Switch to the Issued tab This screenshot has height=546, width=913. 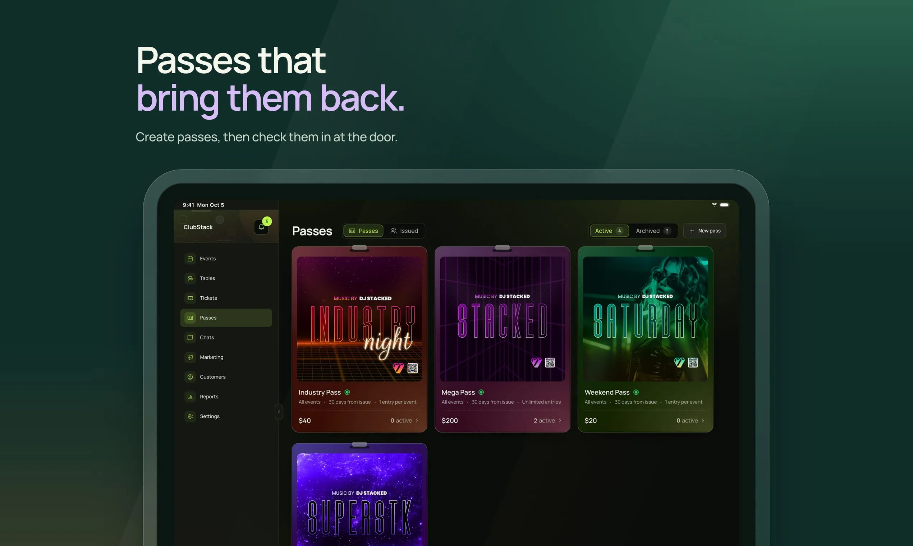[x=404, y=231]
